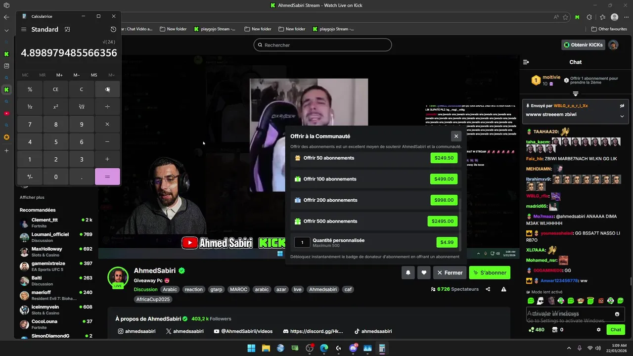633x356 pixels.
Task: Open the Calculator history panel
Action: pos(113,29)
